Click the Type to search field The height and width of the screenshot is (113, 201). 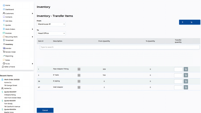(120, 47)
